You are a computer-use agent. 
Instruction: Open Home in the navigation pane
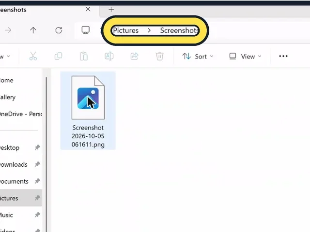click(x=6, y=80)
